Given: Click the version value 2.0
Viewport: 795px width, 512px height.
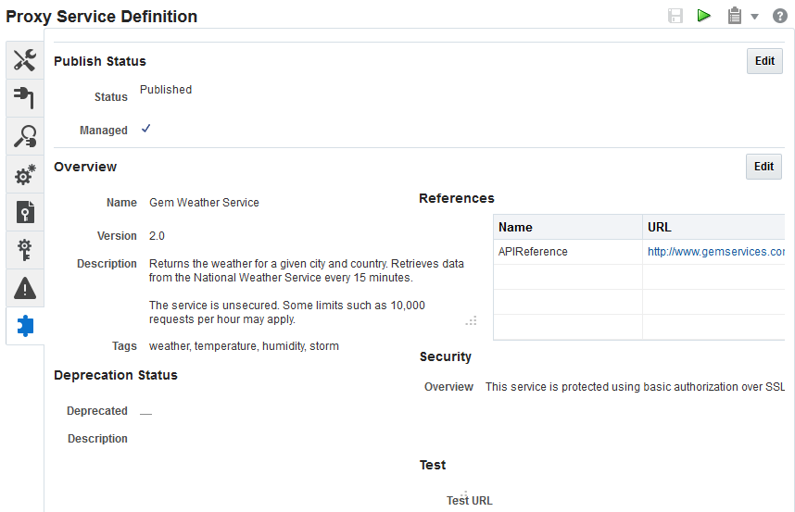Looking at the screenshot, I should [157, 236].
